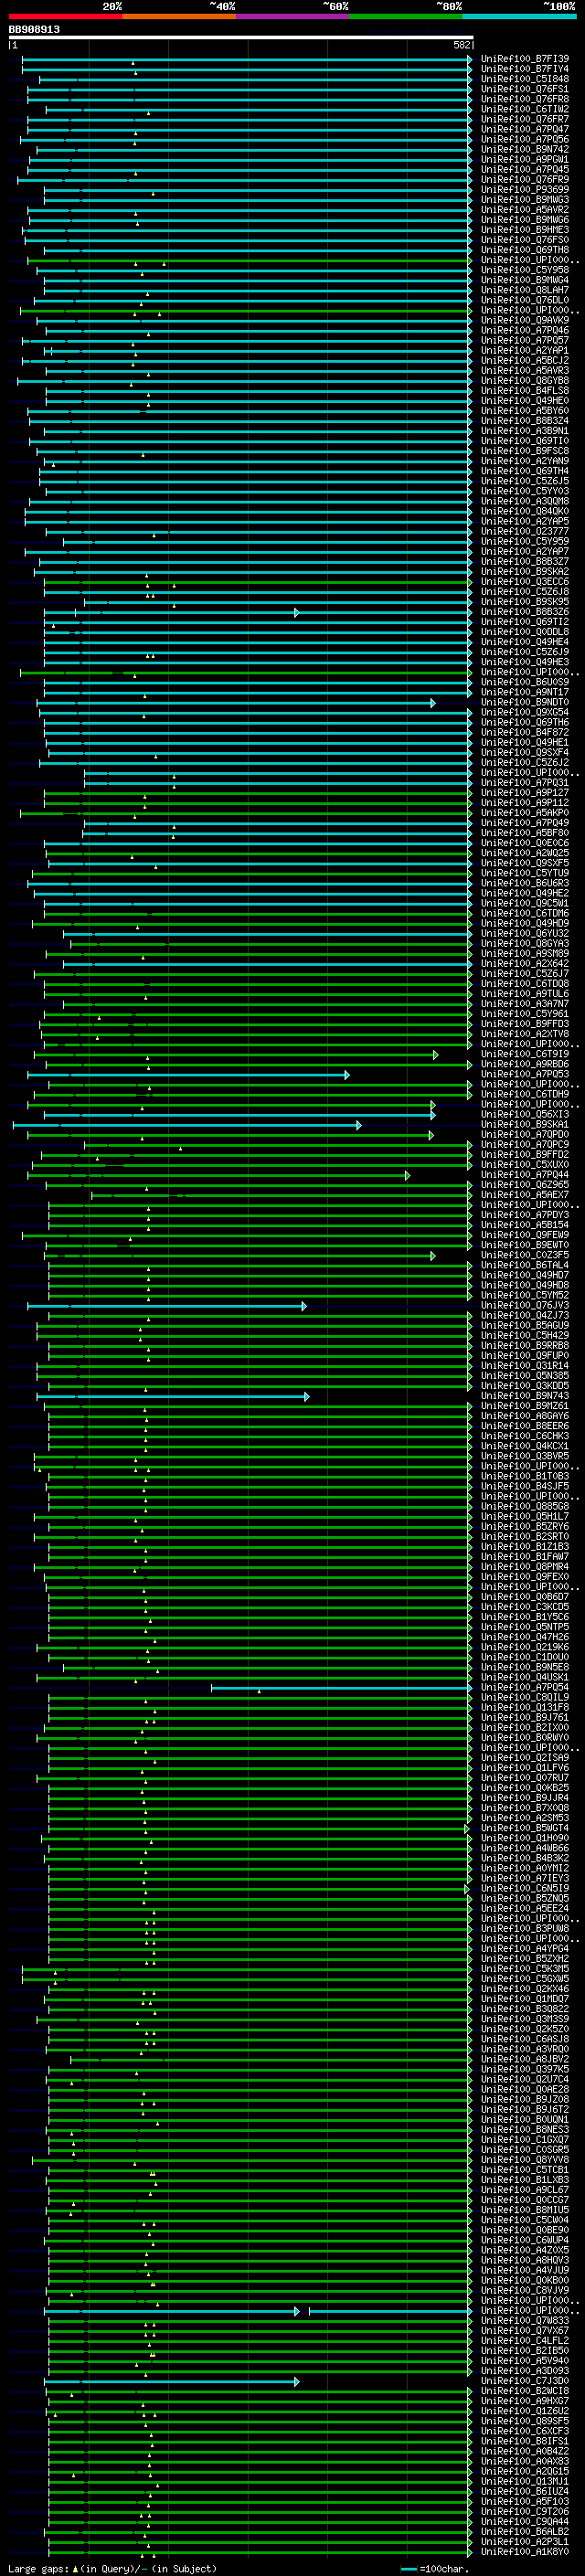Click the UniRef100_Q8LAH7 label
Screen dimensions: 585x2576
click(525, 290)
